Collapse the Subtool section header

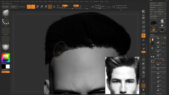click(152, 35)
